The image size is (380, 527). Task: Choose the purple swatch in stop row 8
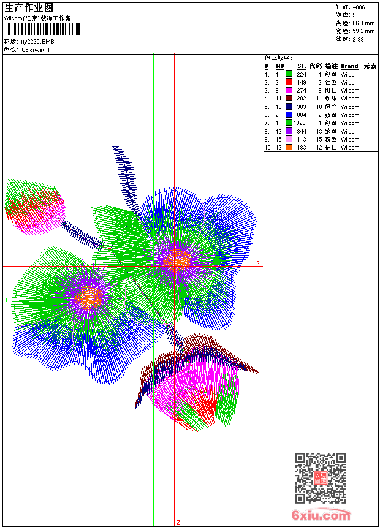[x=289, y=131]
